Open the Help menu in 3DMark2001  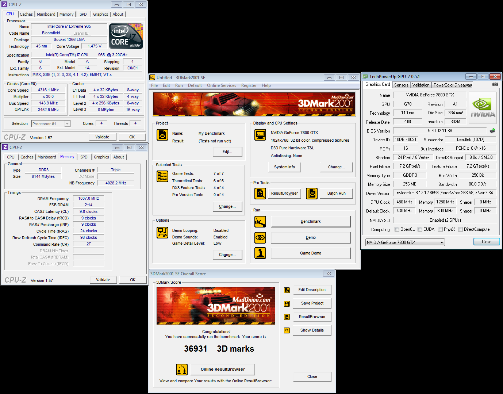(266, 85)
